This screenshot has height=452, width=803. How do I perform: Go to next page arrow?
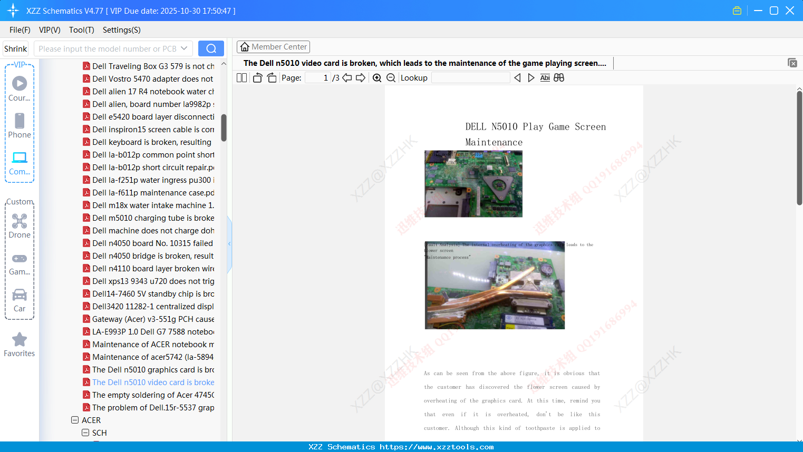(361, 77)
